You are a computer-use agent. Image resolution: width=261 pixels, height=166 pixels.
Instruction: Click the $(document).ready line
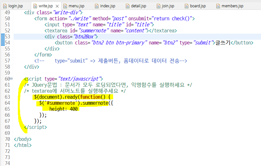click(x=72, y=97)
